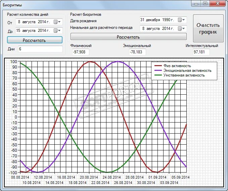The width and height of the screenshot is (228, 191).
Task: Open calendar dropdown for 'Дата рождения'
Action: 181,20
